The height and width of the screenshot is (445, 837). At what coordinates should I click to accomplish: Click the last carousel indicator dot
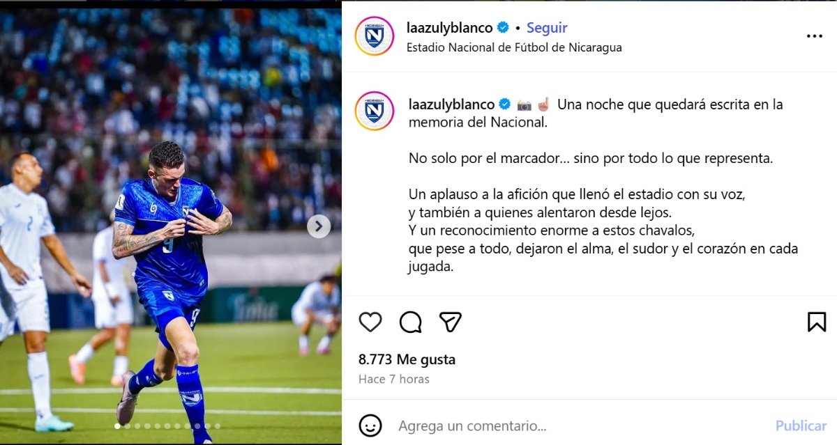(x=218, y=426)
